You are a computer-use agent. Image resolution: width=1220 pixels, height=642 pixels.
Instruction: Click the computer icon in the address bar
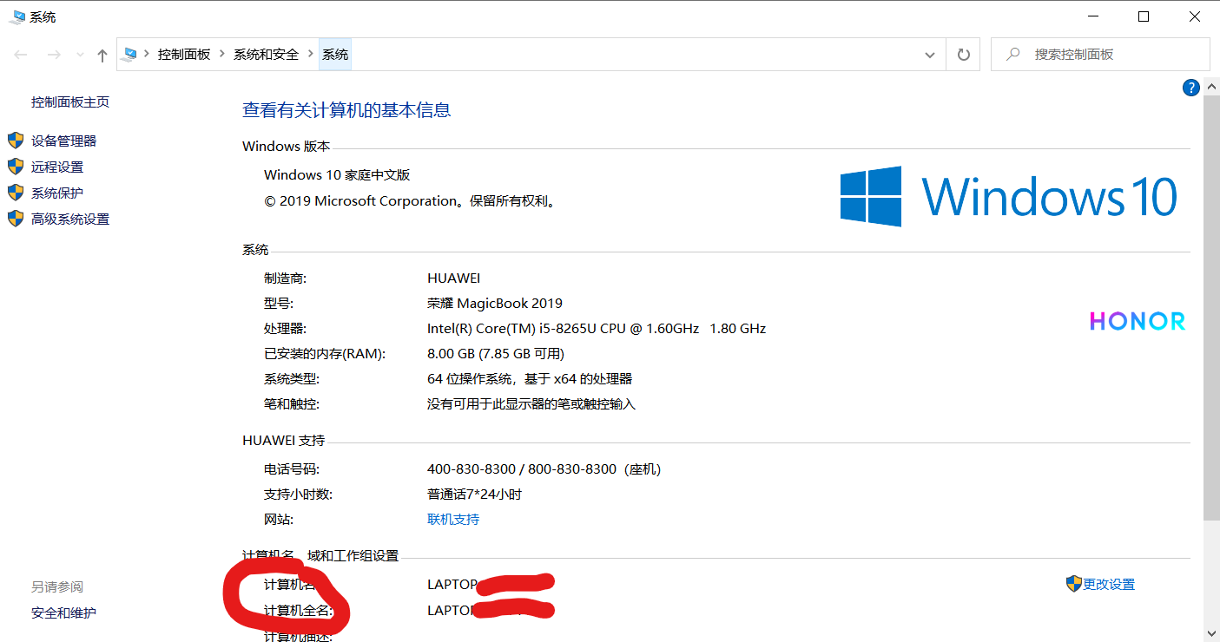point(130,55)
